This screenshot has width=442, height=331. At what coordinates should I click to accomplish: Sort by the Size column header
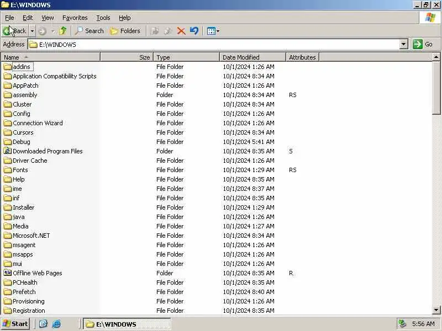click(x=127, y=57)
